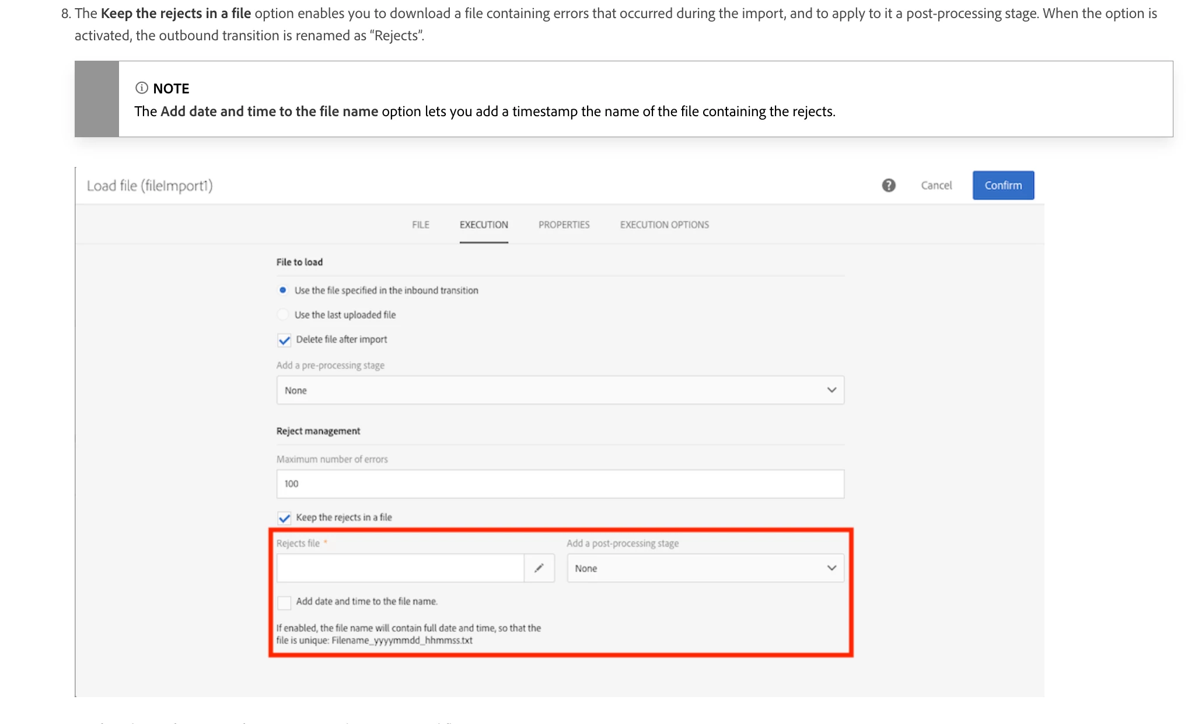The width and height of the screenshot is (1195, 724).
Task: Open the EXECUTION OPTIONS tab
Action: (x=664, y=225)
